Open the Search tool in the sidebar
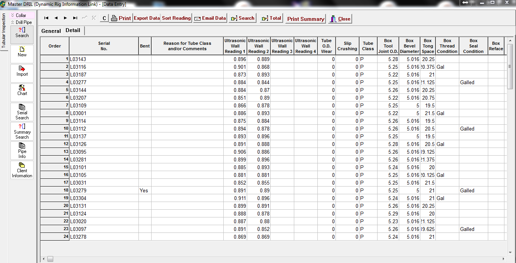The height and width of the screenshot is (263, 516). [22, 34]
